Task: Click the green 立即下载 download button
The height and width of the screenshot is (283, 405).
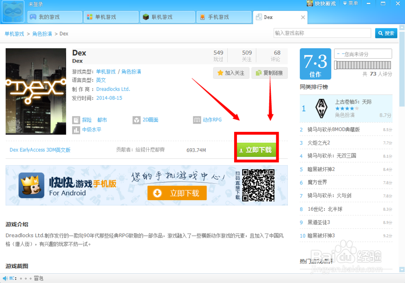Action: coord(256,150)
